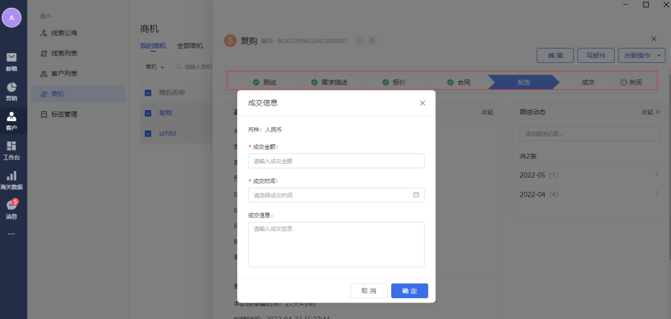Expand the 2022-04 follow-up group

coord(657,194)
